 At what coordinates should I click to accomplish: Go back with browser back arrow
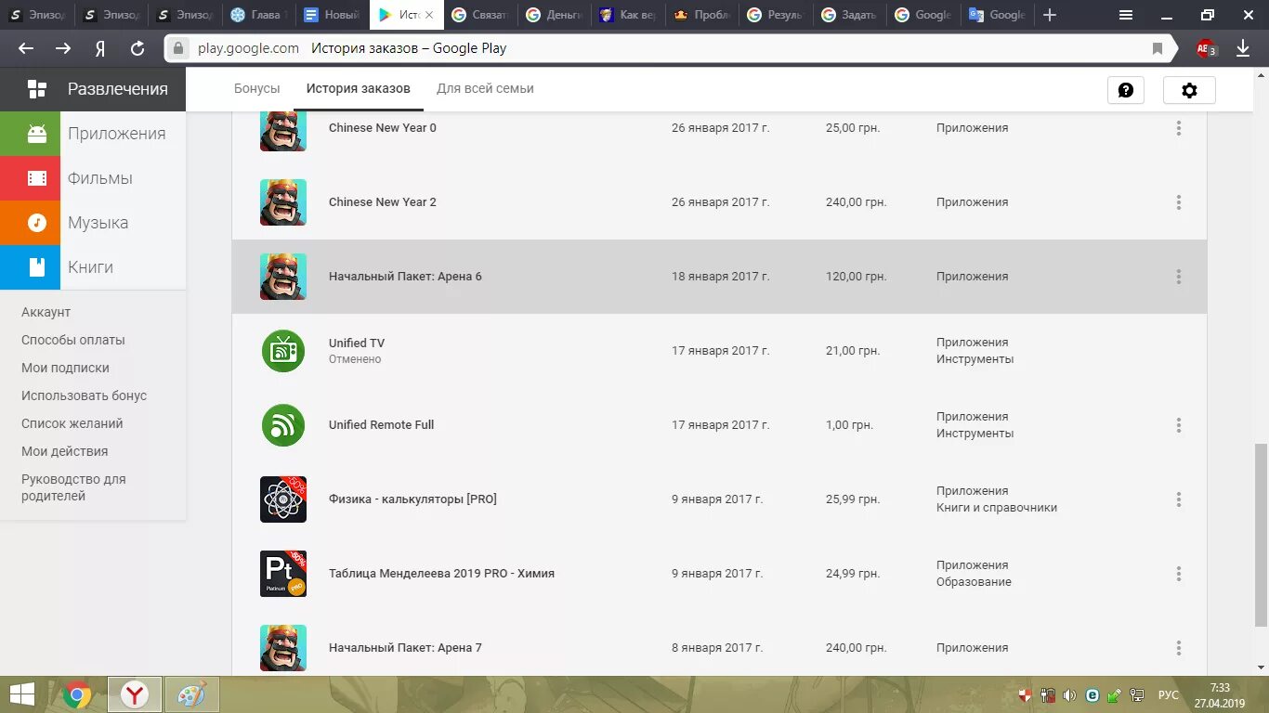pyautogui.click(x=26, y=48)
